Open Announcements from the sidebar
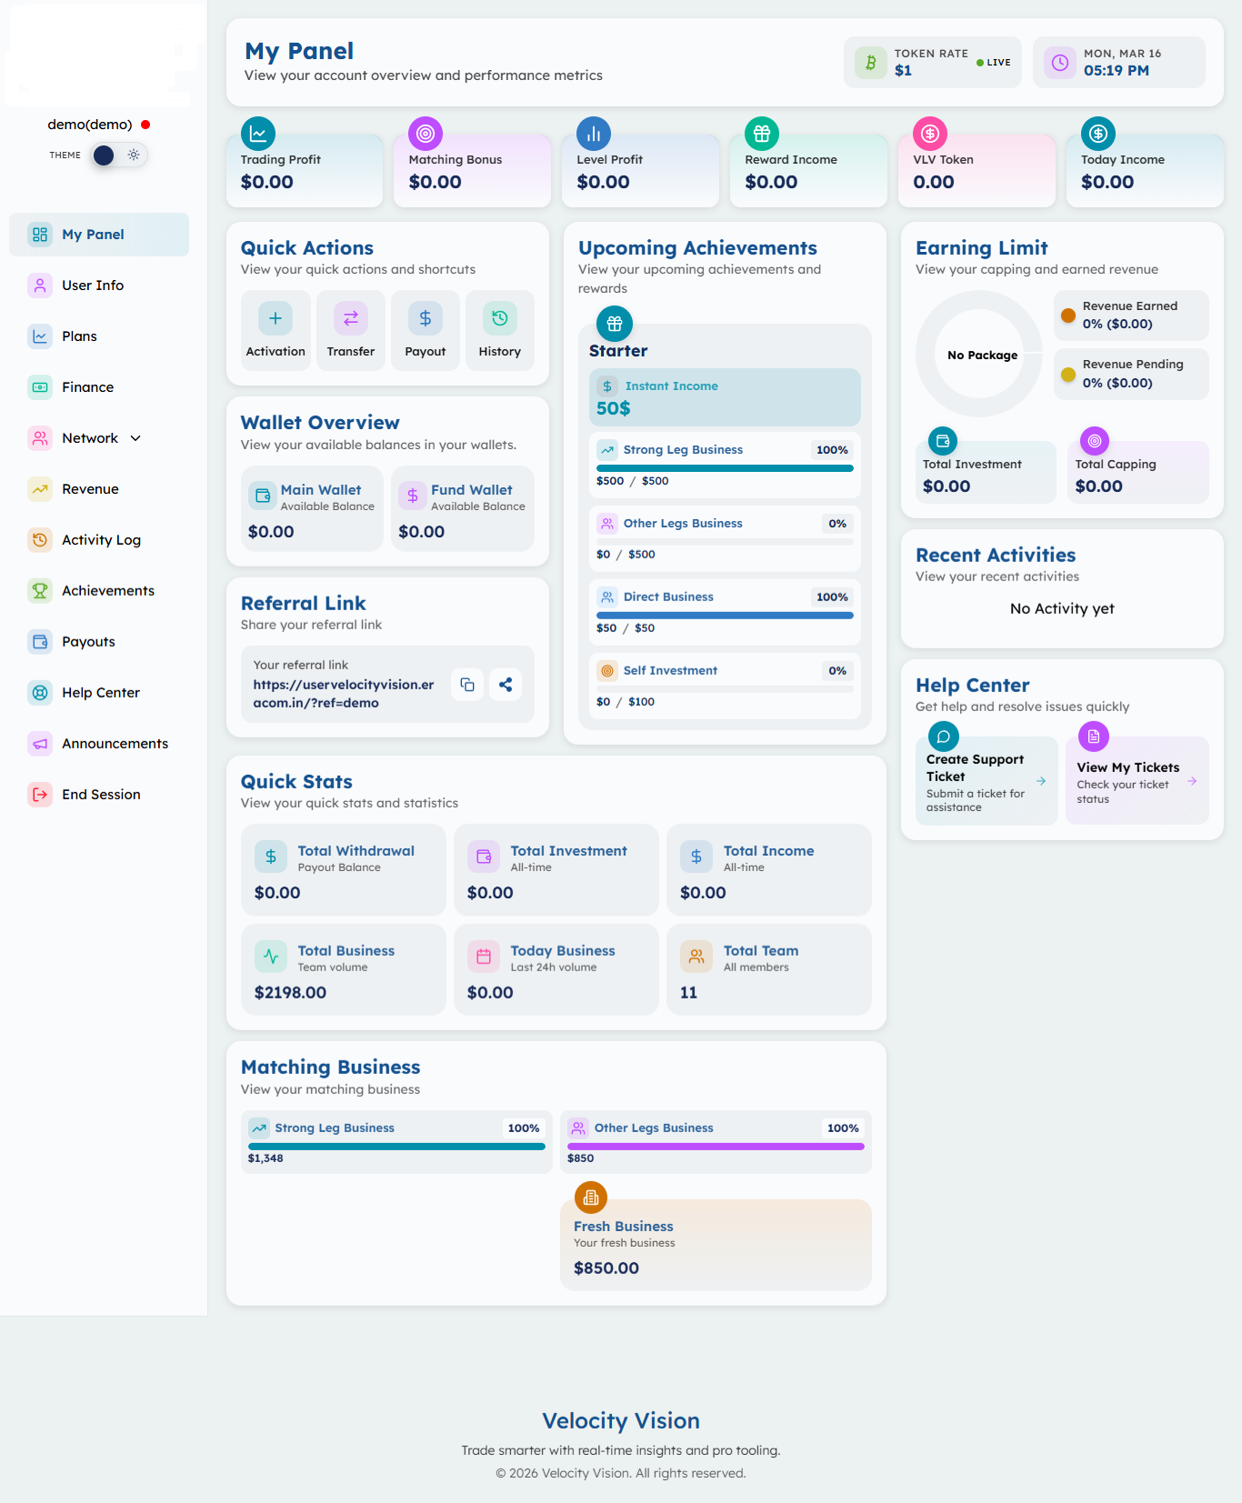The width and height of the screenshot is (1242, 1503). click(x=115, y=744)
